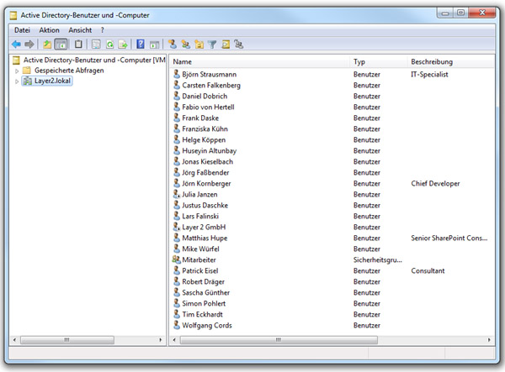The width and height of the screenshot is (505, 372).
Task: Click the Export list toolbar icon
Action: (x=123, y=44)
